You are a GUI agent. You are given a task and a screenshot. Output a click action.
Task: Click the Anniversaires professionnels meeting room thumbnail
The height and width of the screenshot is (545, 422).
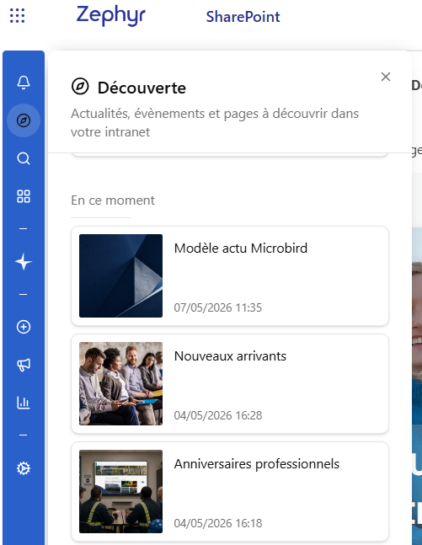tap(120, 491)
